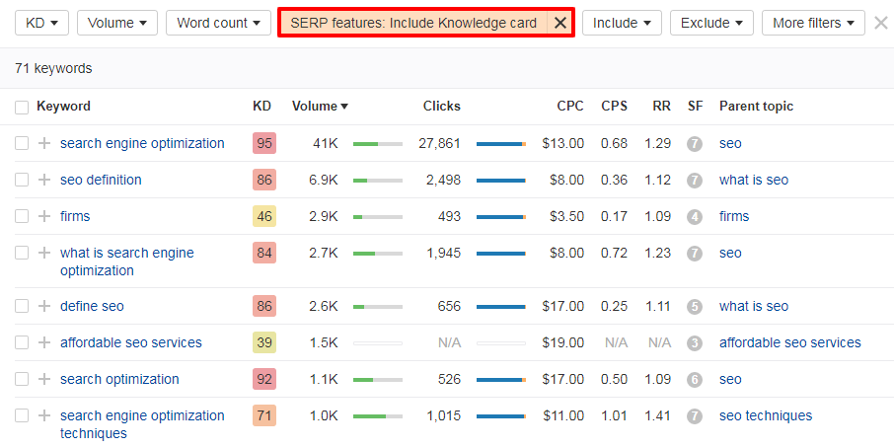Open the More filters dropdown
Viewport: 894px width, 448px height.
pos(814,23)
